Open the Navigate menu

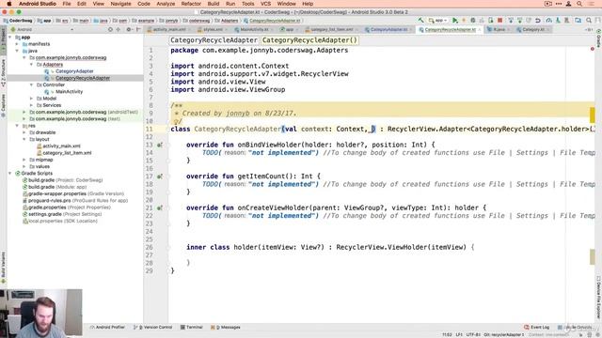(x=120, y=4)
